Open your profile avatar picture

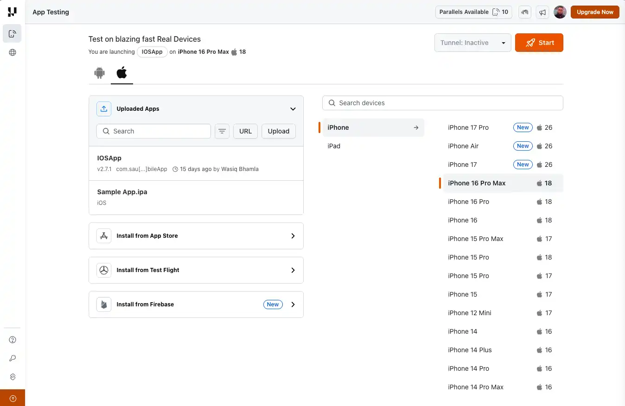560,12
